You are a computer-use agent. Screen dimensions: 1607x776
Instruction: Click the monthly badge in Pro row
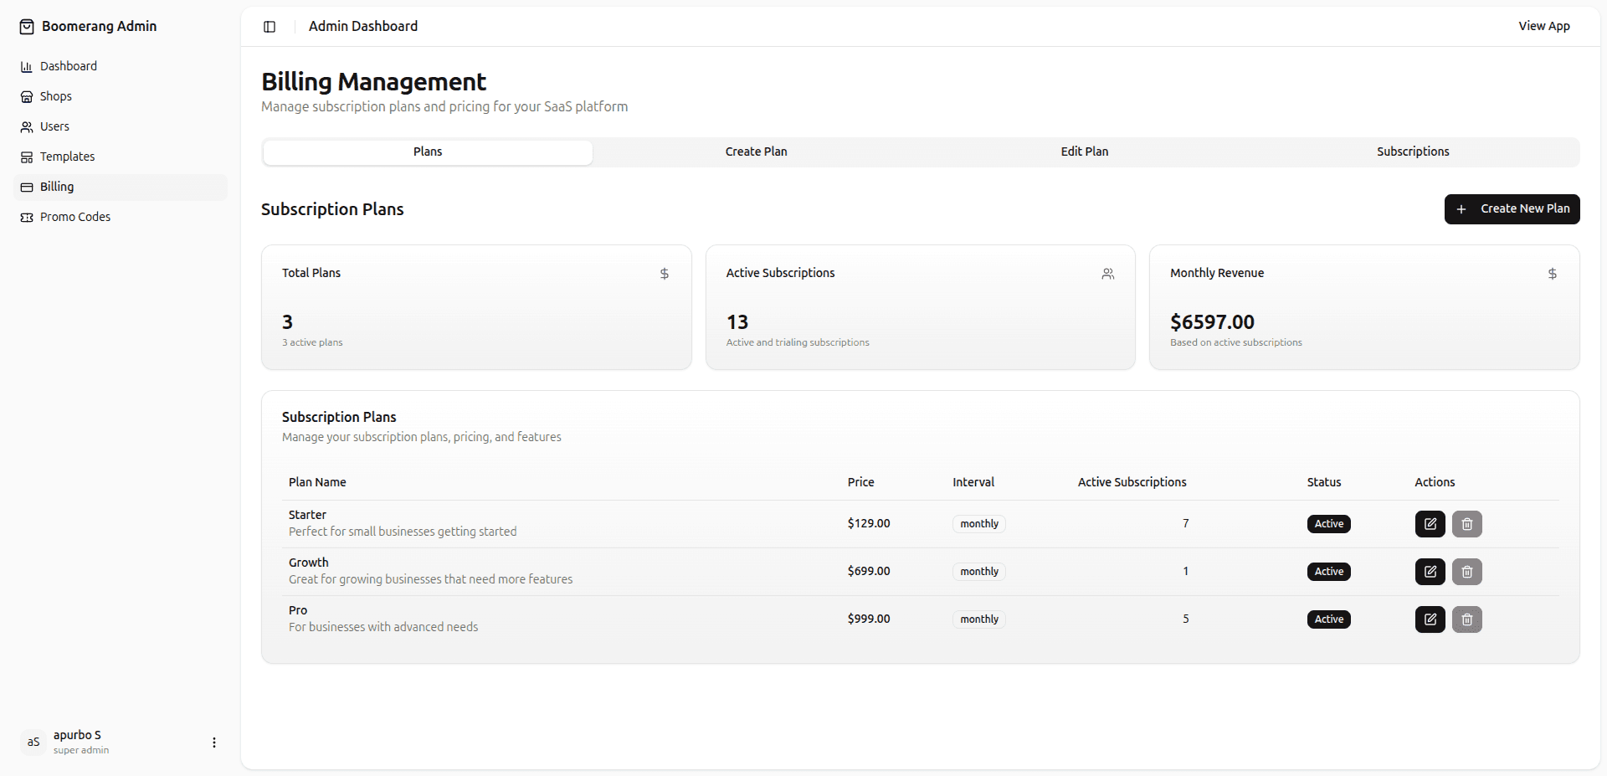click(x=979, y=619)
